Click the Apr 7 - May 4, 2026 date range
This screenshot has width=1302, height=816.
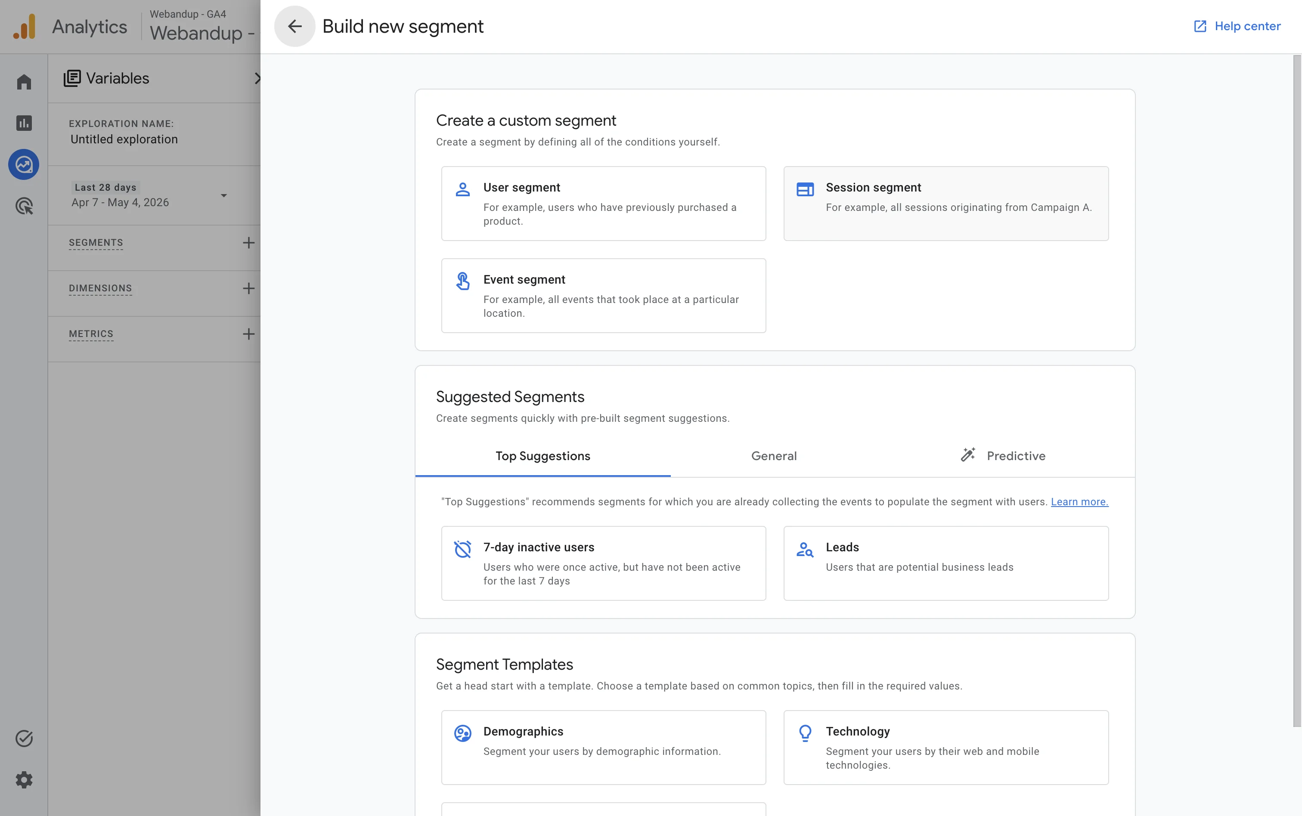pyautogui.click(x=120, y=202)
